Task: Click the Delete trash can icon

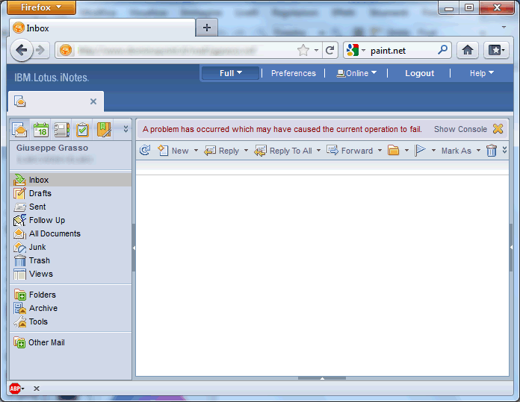Action: tap(492, 151)
